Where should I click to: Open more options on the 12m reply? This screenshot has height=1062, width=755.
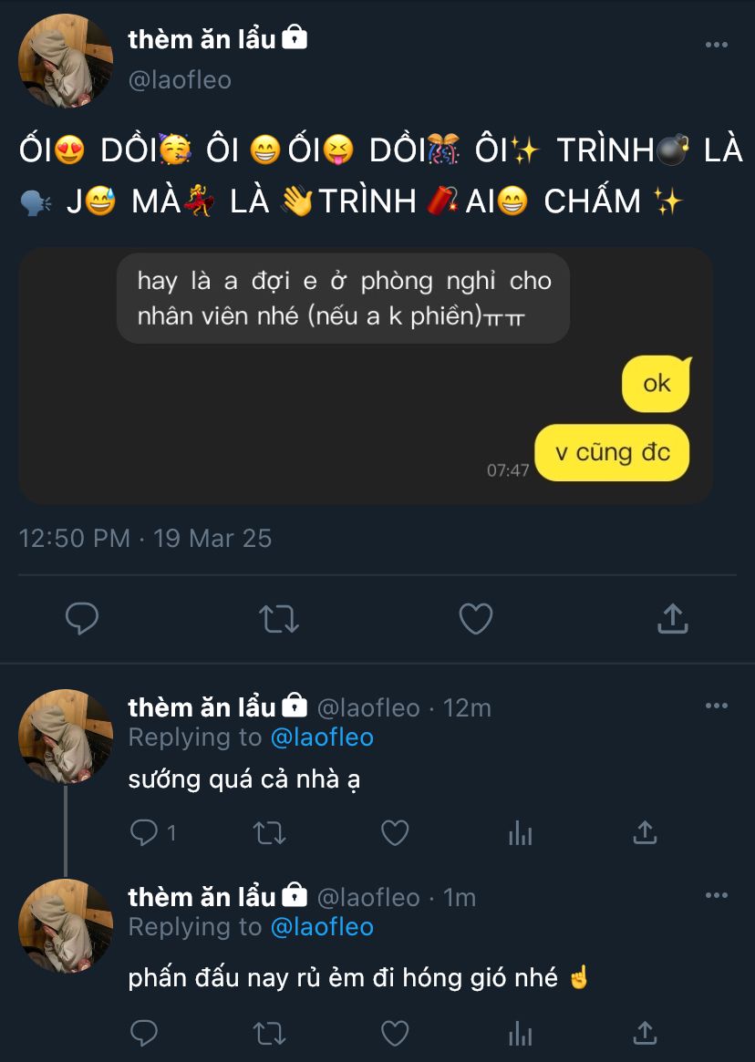717,706
